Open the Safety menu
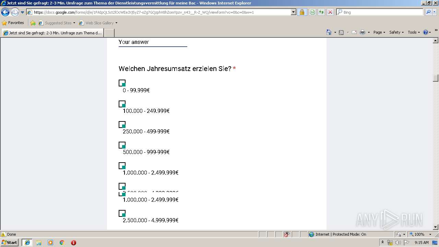 396,32
